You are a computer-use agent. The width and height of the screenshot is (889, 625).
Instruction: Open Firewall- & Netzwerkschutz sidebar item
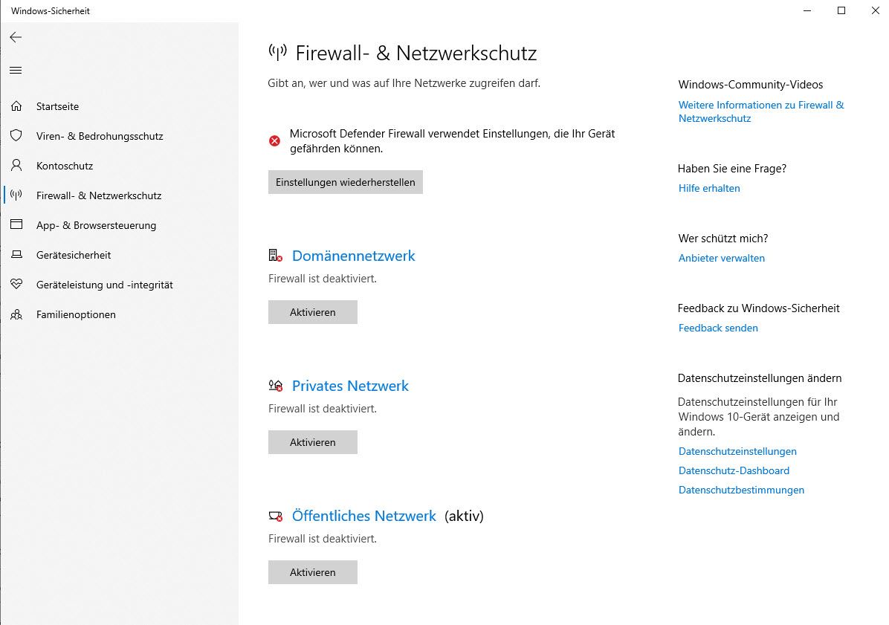[98, 195]
